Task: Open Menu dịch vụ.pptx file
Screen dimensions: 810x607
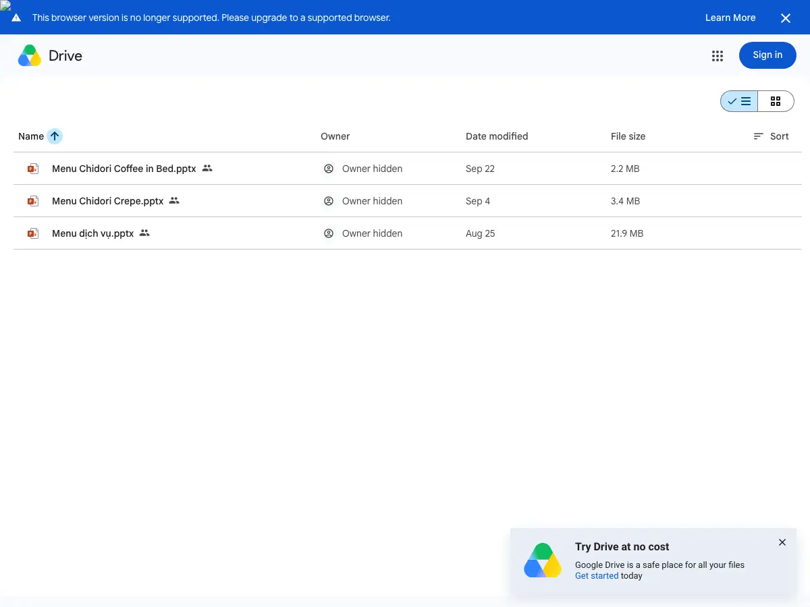Action: 92,233
